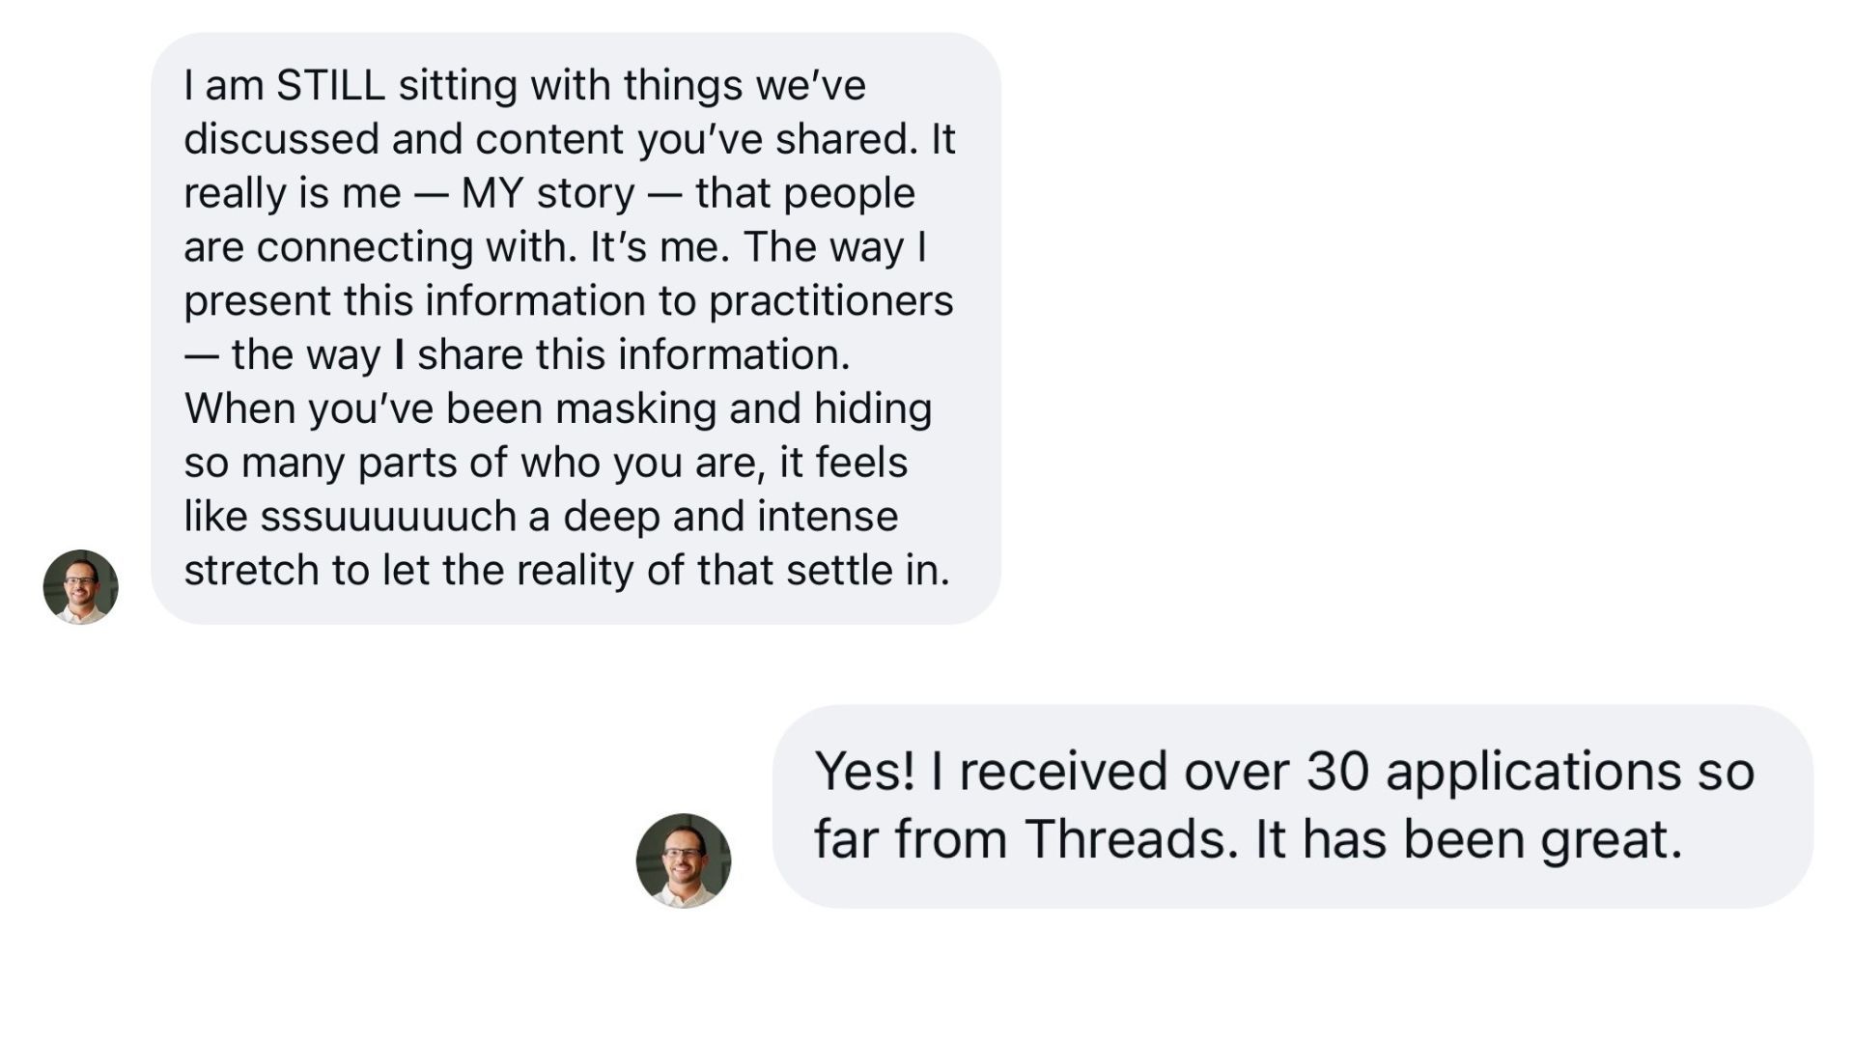1854x1043 pixels.
Task: Select the word 'applications' in the reply
Action: pos(1532,772)
